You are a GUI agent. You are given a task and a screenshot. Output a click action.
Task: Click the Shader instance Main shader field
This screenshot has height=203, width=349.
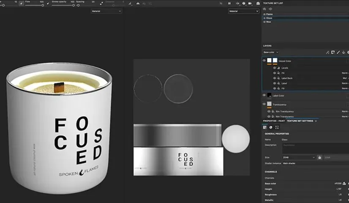point(316,163)
